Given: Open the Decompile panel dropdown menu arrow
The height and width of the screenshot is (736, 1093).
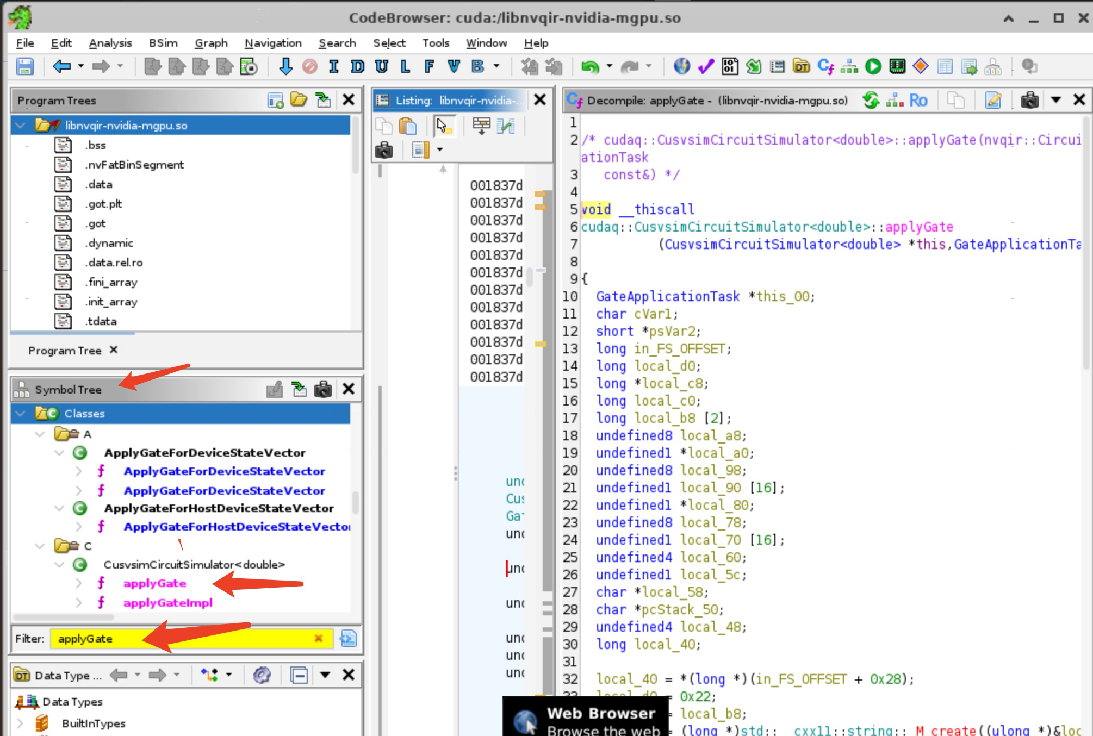Looking at the screenshot, I should click(x=1055, y=100).
